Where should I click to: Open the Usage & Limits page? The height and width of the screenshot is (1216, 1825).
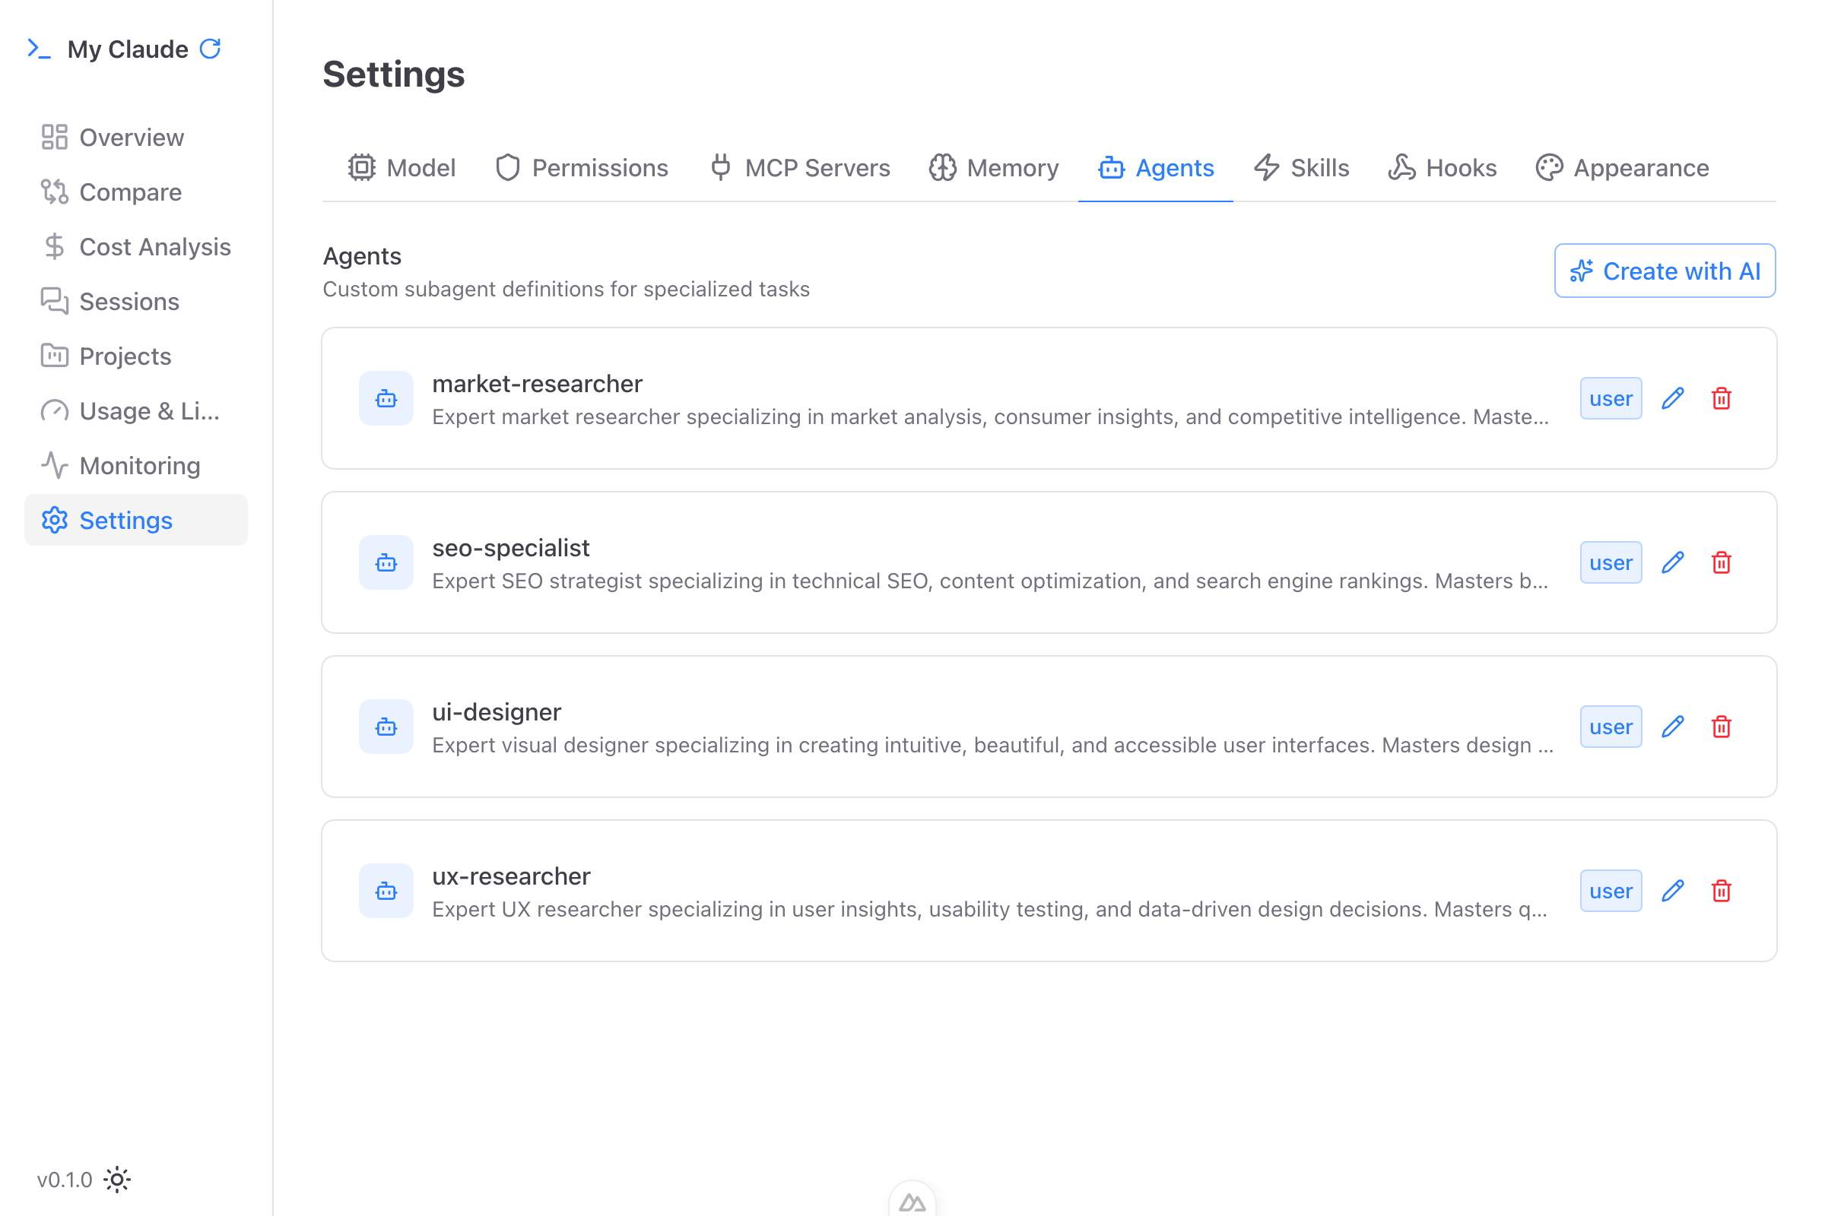pos(136,410)
